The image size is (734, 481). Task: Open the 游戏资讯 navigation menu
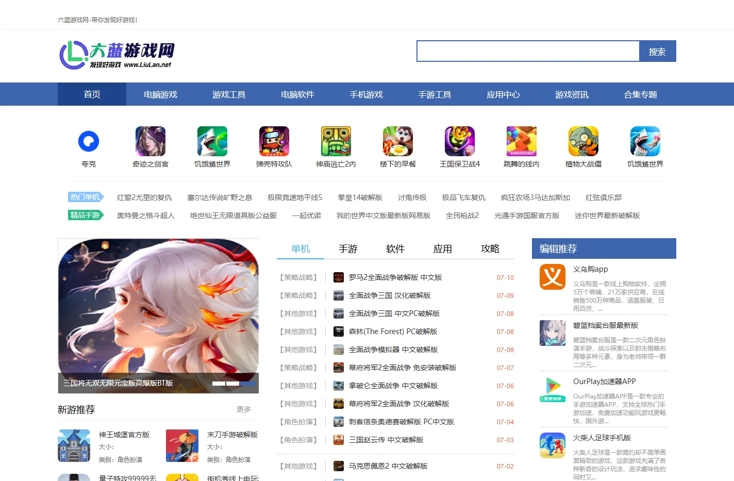(x=572, y=94)
